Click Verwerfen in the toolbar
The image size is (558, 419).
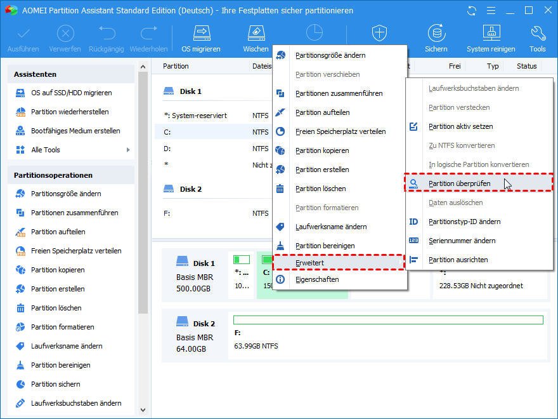(65, 39)
